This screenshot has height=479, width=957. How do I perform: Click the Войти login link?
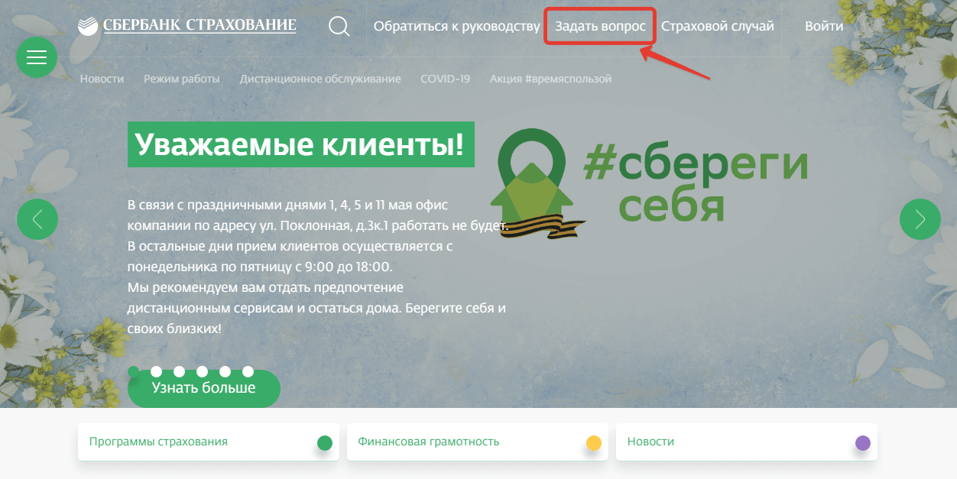click(824, 26)
